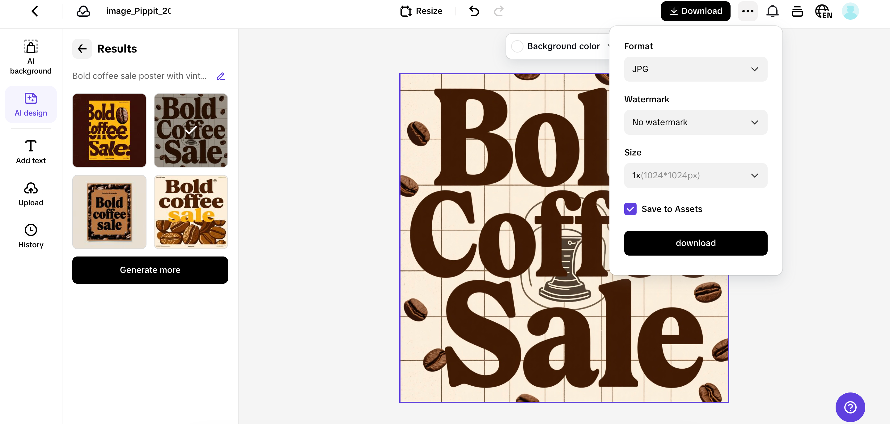Switch to the AI background tab
The image size is (890, 424).
click(31, 57)
